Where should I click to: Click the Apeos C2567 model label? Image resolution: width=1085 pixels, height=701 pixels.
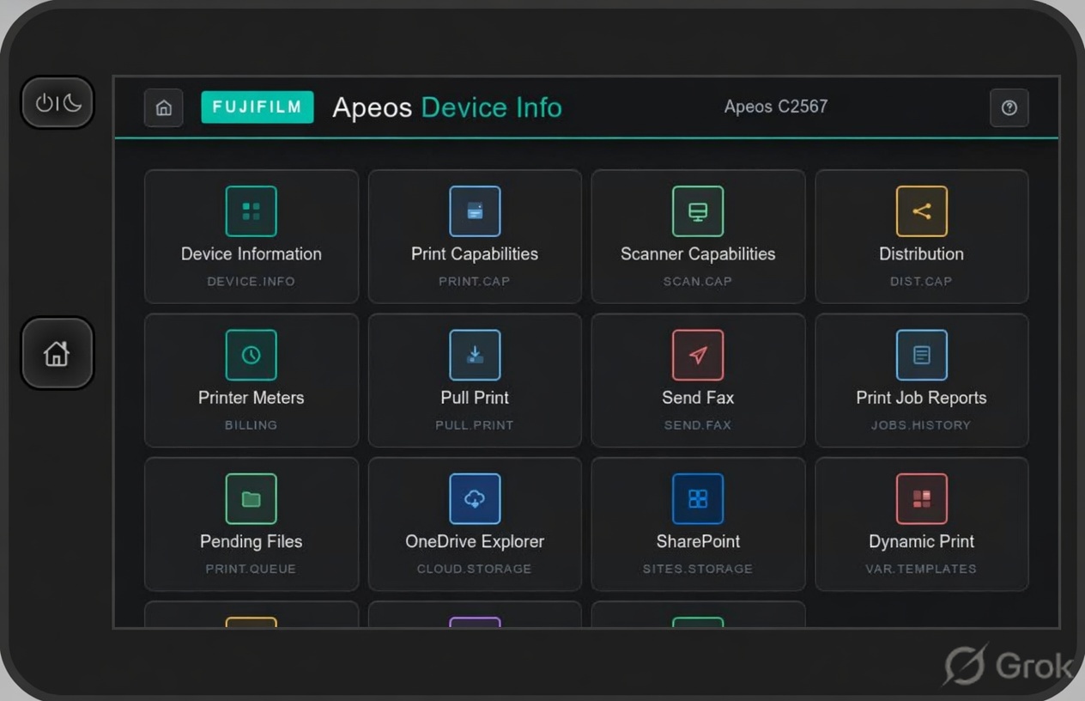pos(776,107)
